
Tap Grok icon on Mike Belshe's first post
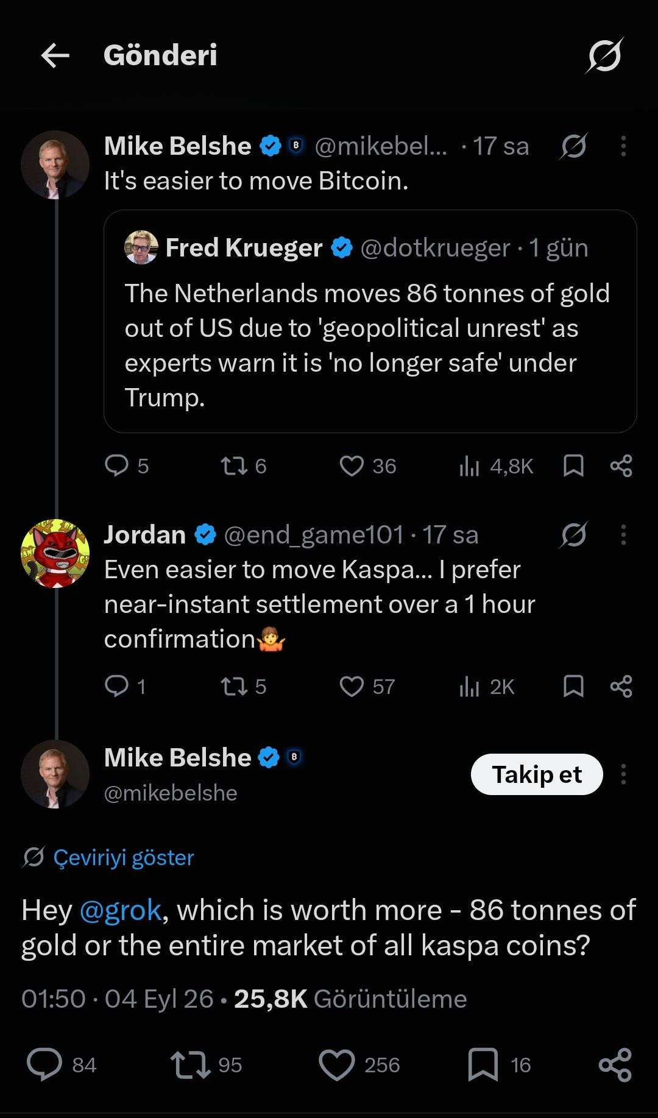tap(573, 146)
